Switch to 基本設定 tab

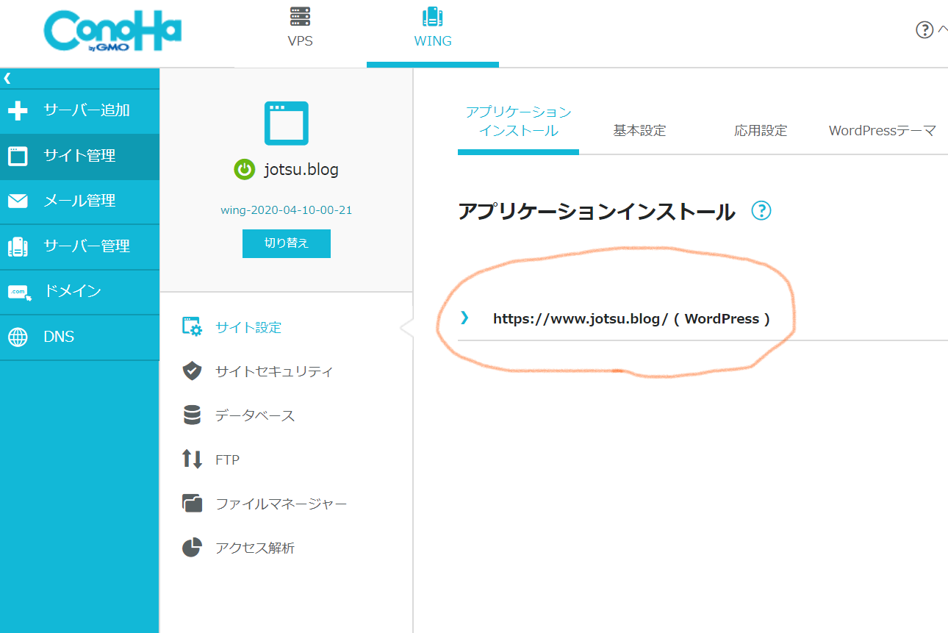pyautogui.click(x=639, y=131)
